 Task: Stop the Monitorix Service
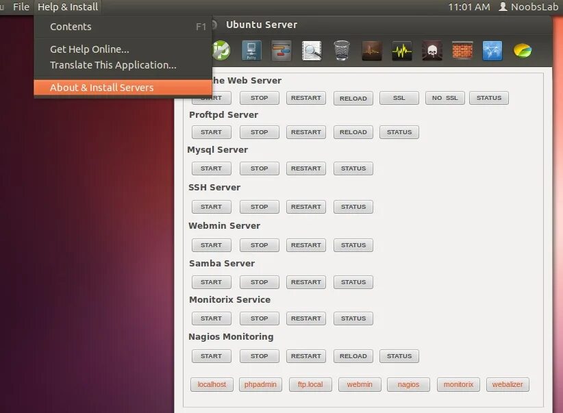[259, 318]
